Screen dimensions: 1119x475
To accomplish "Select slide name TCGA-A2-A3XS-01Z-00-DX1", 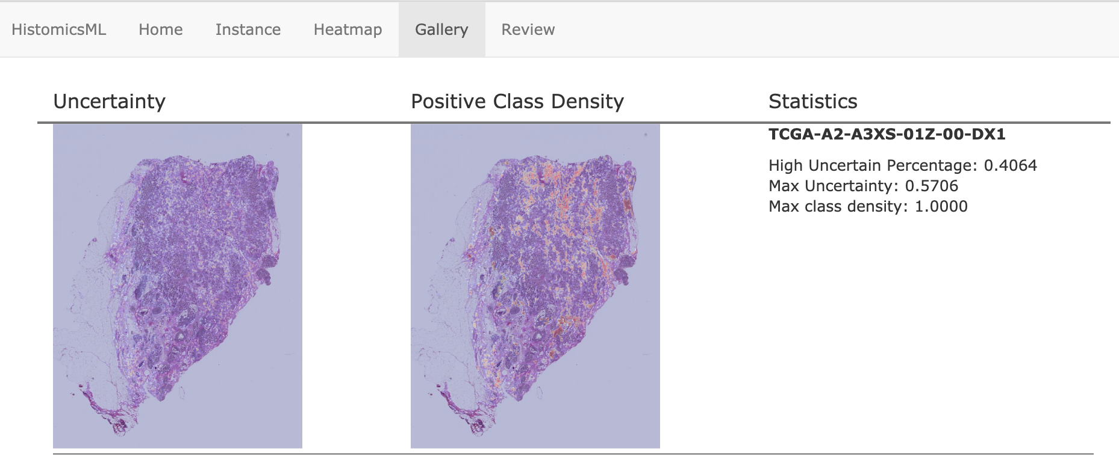I will coord(887,134).
